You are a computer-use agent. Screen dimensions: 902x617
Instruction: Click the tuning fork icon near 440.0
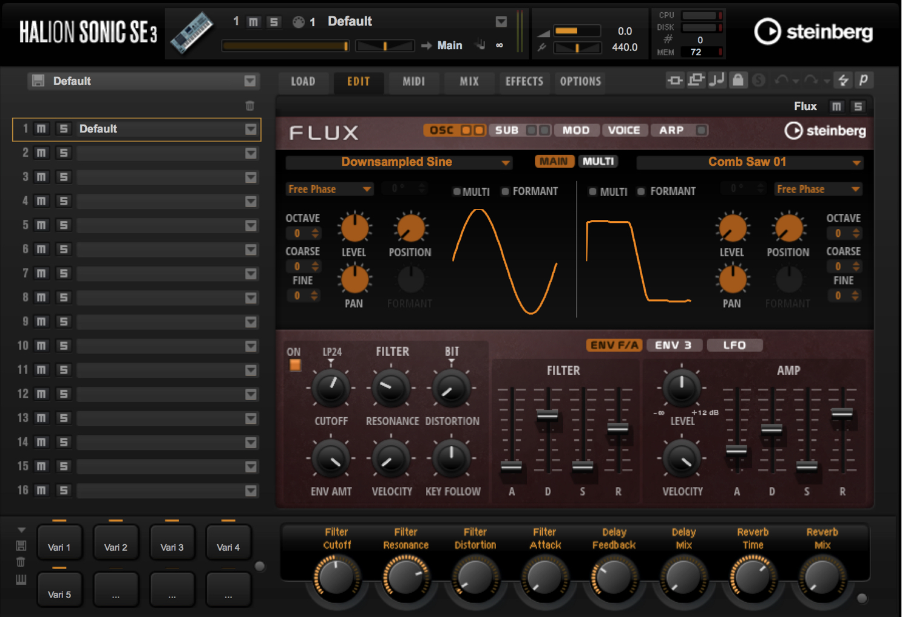click(x=542, y=47)
